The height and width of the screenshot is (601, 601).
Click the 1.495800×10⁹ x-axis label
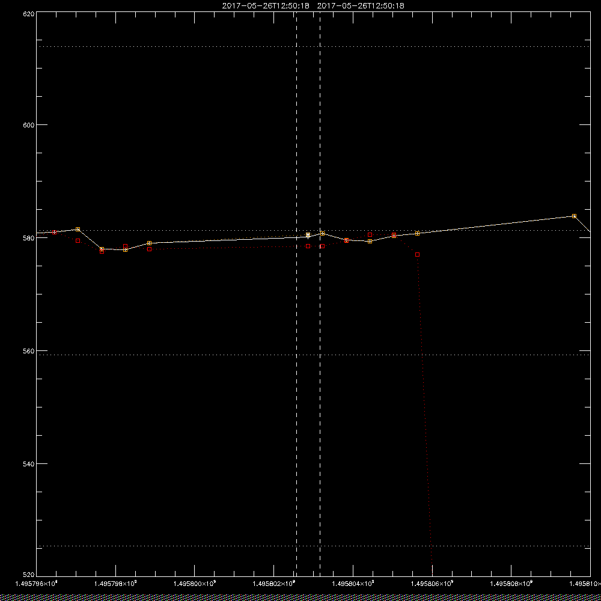(194, 584)
